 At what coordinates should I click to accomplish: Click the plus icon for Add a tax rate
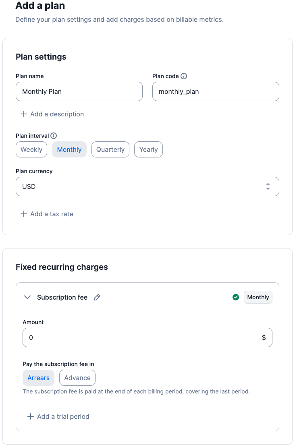[24, 214]
